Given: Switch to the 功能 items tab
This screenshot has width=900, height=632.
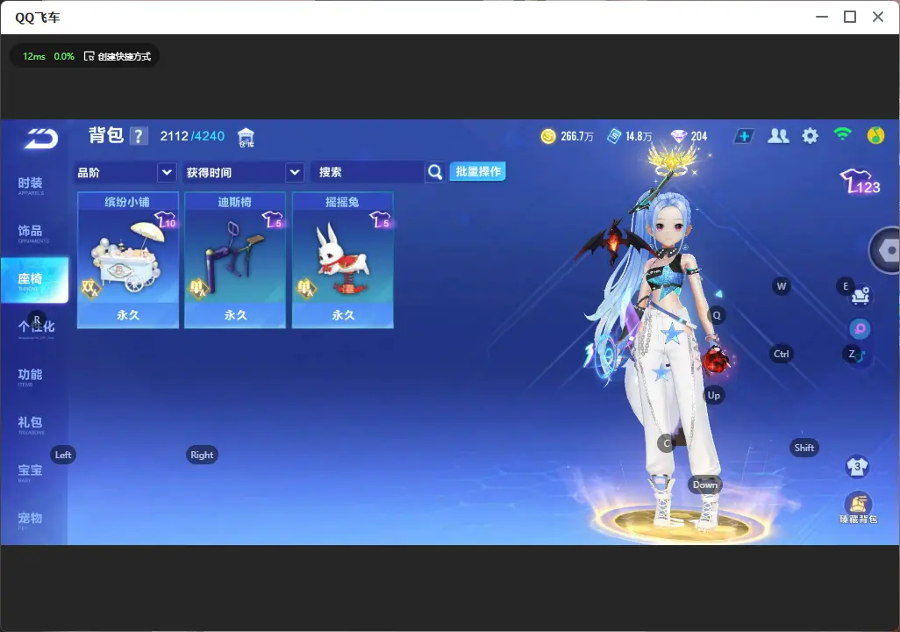Looking at the screenshot, I should coord(31,376).
